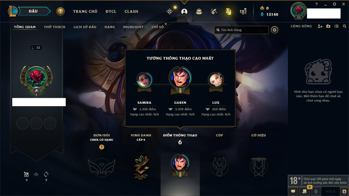Open the Crafting hammer icon

point(214,11)
